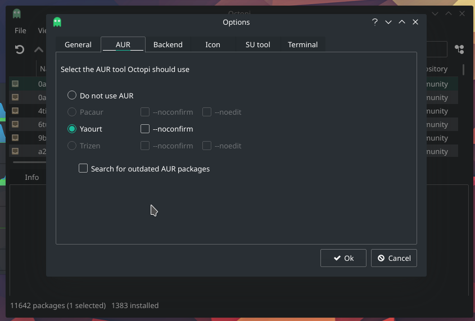
Task: Click the '1383 installed' status bar text
Action: point(135,306)
